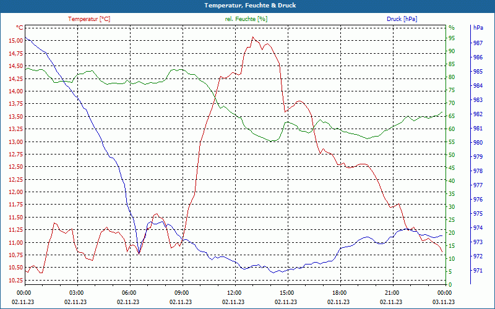Click the temperature axis value "13,00"
Viewport: 495px width, 309px height.
[17, 142]
